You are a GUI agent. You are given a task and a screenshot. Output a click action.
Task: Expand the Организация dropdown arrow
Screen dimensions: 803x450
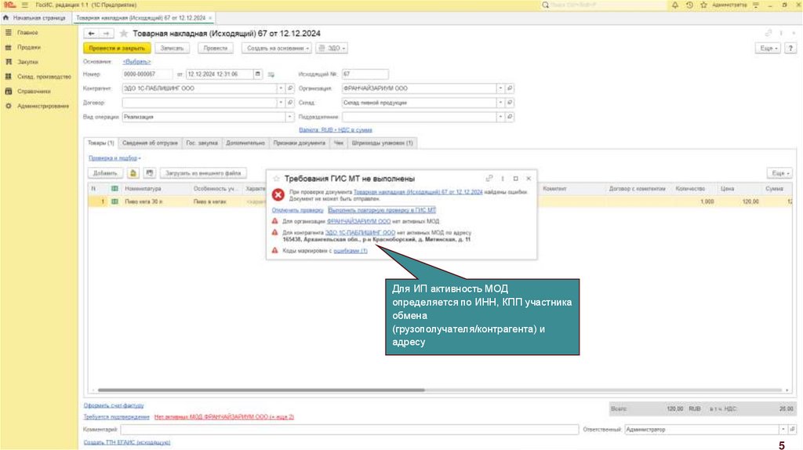[x=500, y=89]
